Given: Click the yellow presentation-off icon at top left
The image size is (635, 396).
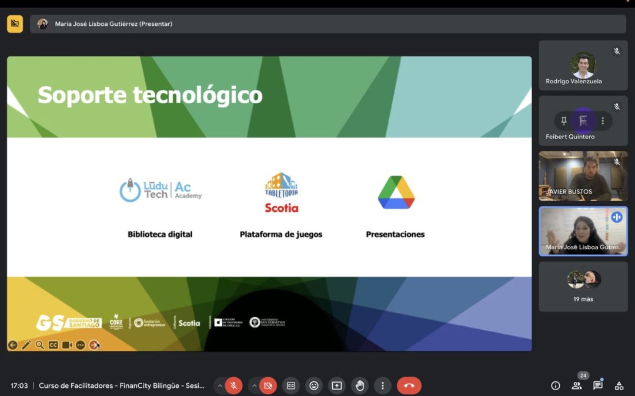Looking at the screenshot, I should pyautogui.click(x=15, y=24).
